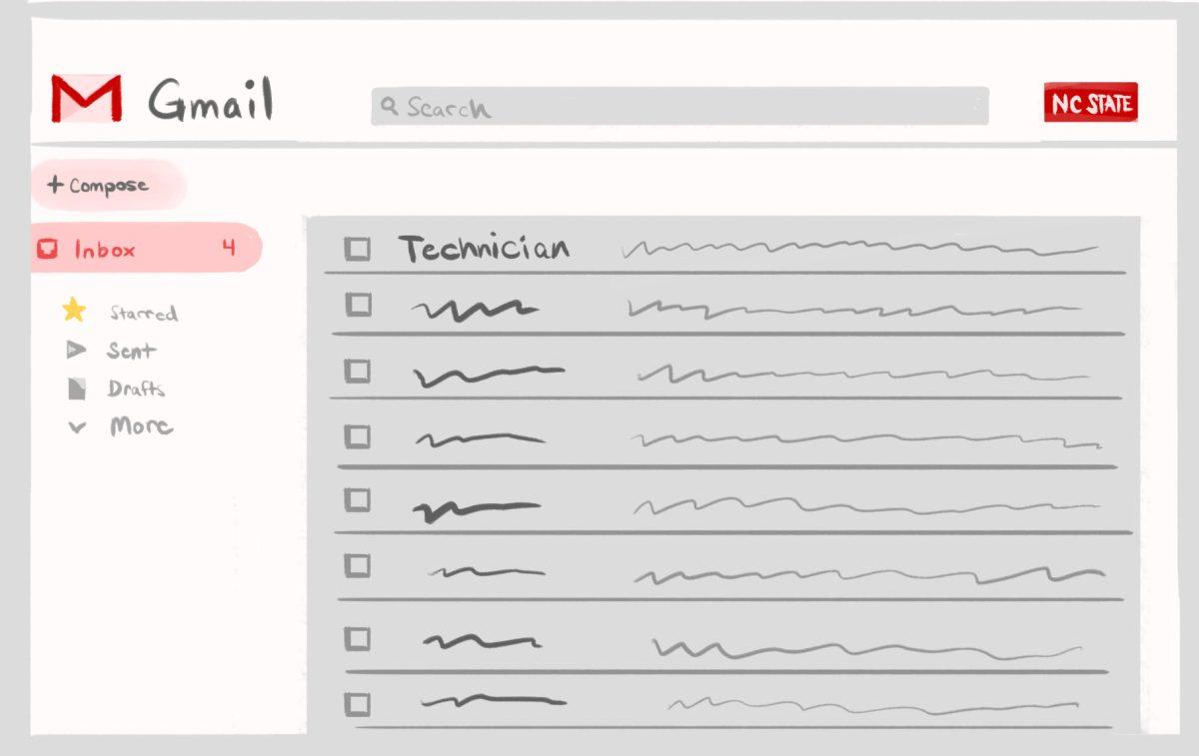Screen dimensions: 1199x756
Task: Select the last email row checkbox
Action: click(x=357, y=704)
